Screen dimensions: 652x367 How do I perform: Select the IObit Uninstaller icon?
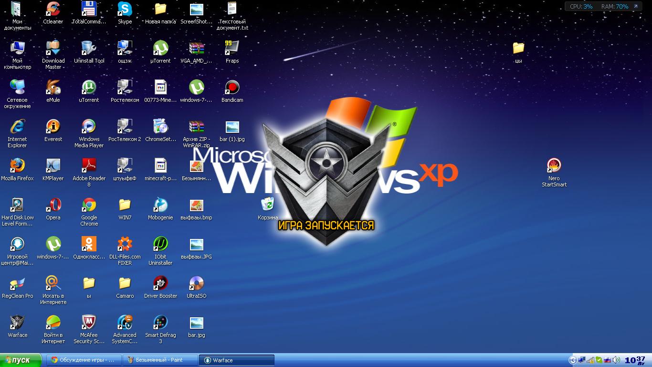(160, 251)
